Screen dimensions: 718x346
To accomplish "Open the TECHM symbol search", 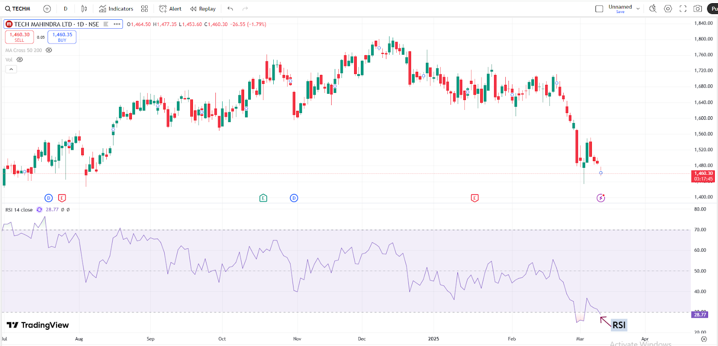I will pyautogui.click(x=18, y=9).
